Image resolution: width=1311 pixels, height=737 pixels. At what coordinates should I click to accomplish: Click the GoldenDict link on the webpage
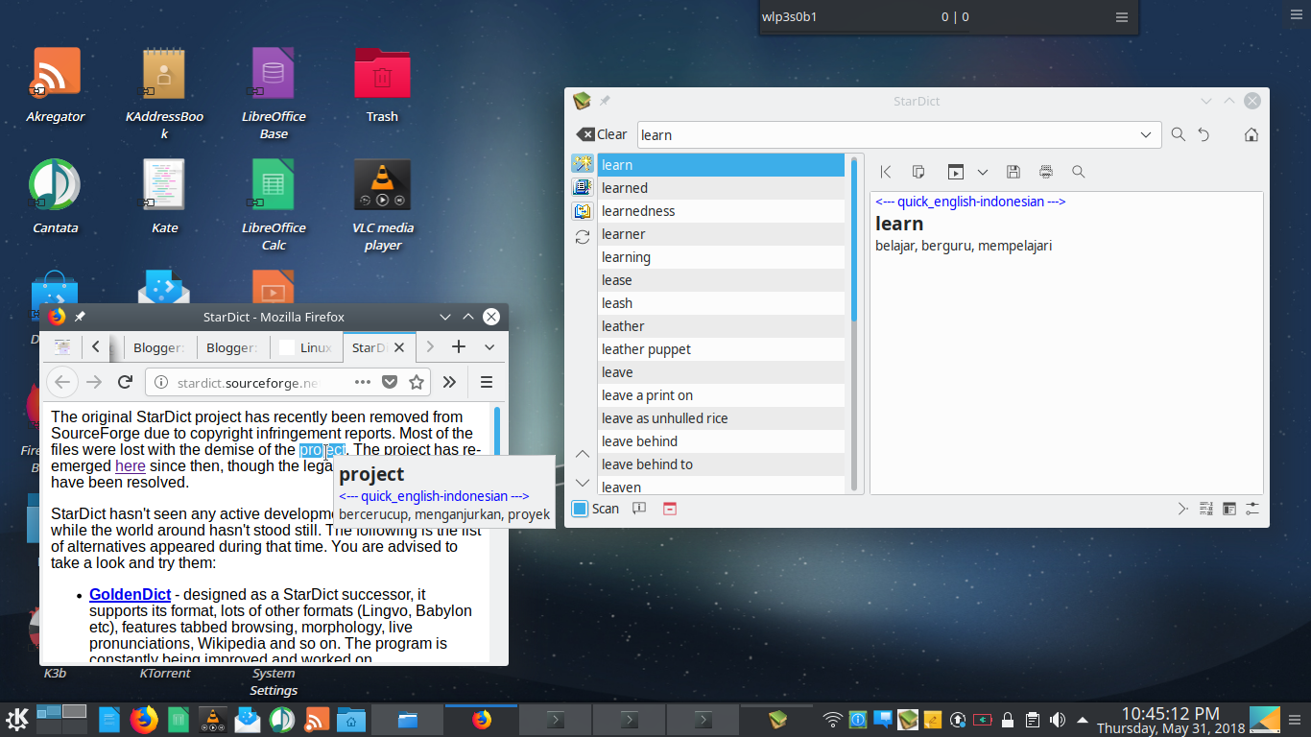pyautogui.click(x=130, y=594)
